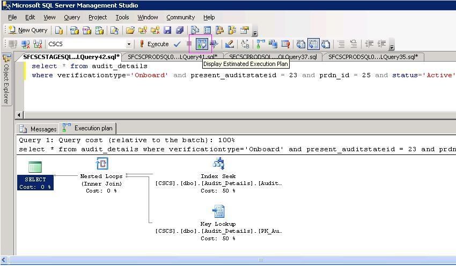Open the Help menu
This screenshot has width=456, height=266.
pyautogui.click(x=209, y=18)
